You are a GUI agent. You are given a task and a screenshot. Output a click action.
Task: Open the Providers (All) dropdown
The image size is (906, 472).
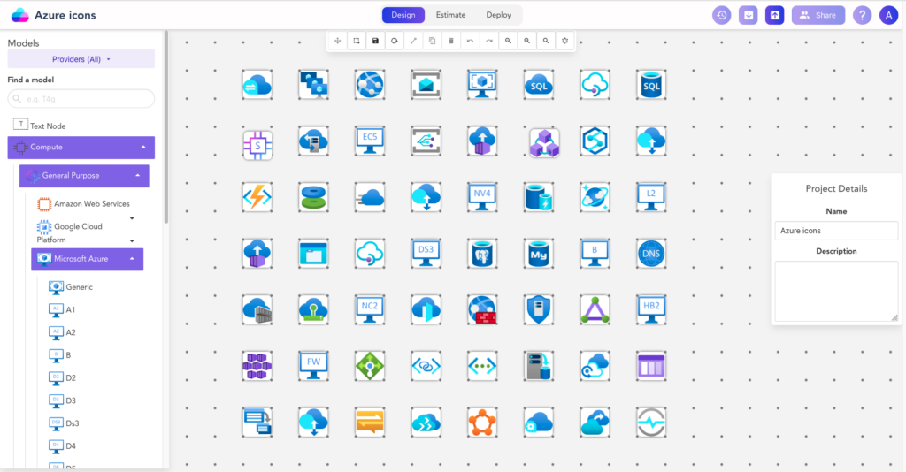point(81,59)
